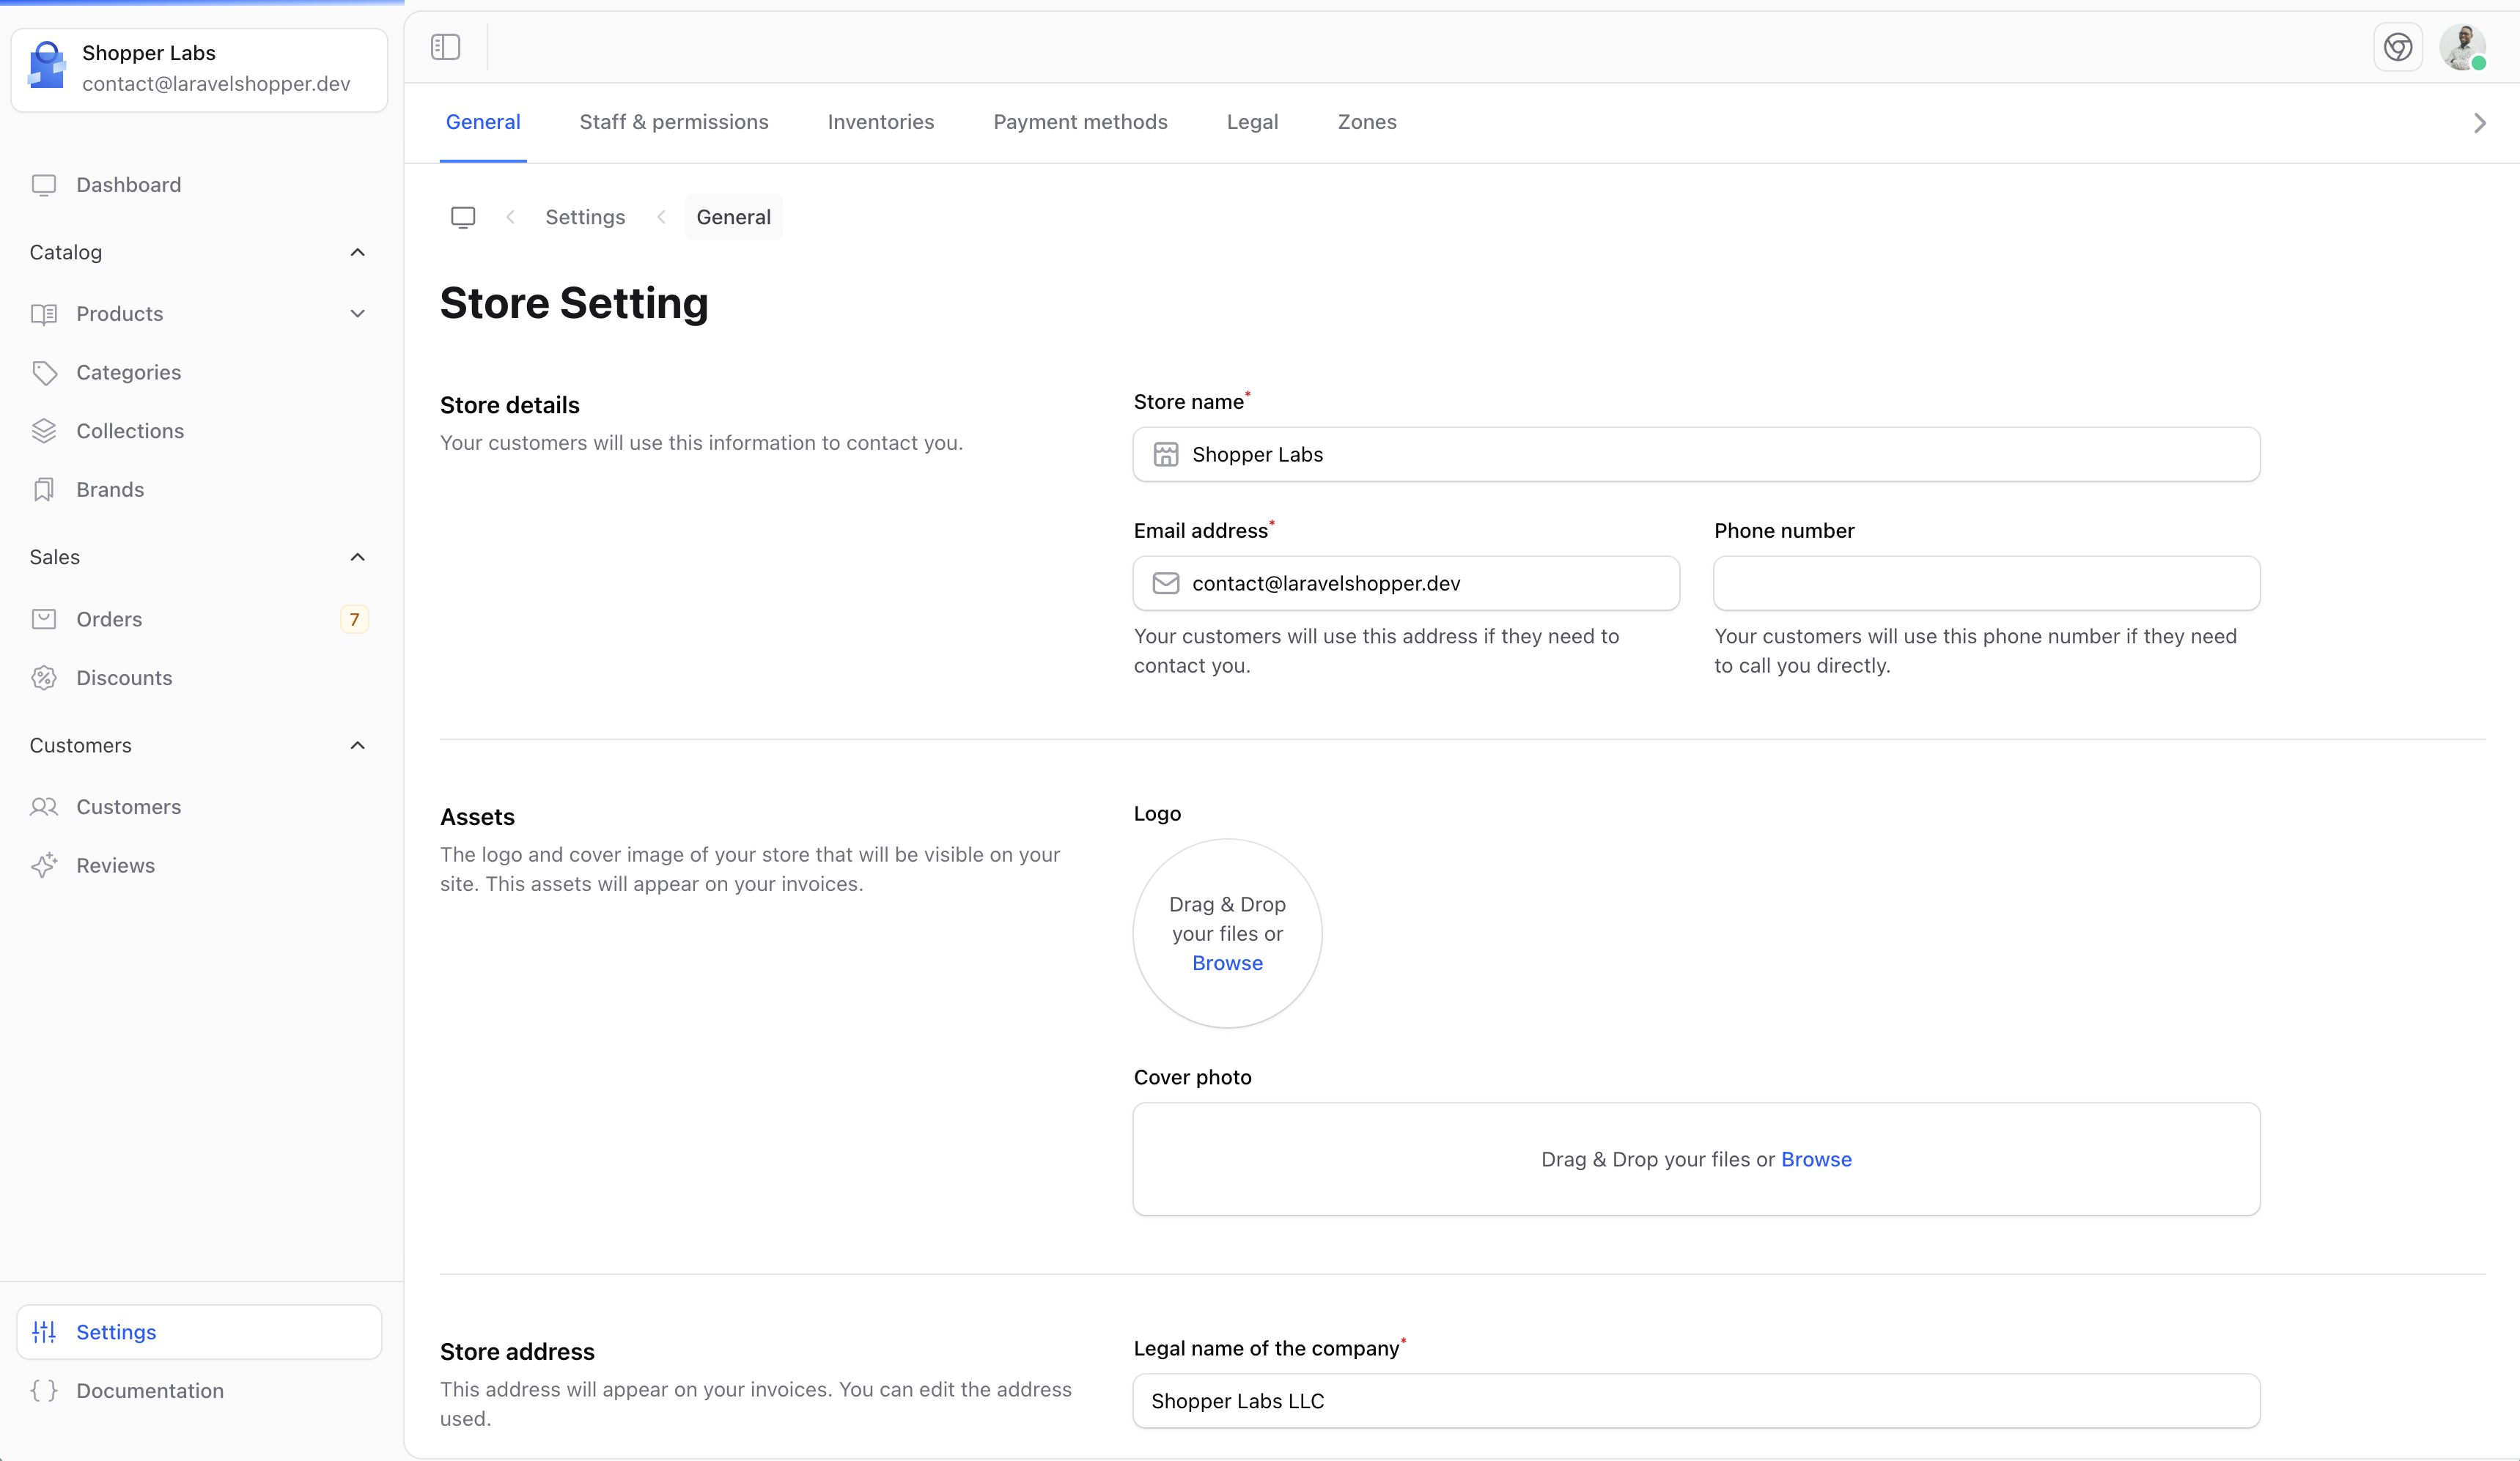This screenshot has height=1461, width=2520.
Task: Open the Dashboard from the sidebar
Action: coord(128,184)
